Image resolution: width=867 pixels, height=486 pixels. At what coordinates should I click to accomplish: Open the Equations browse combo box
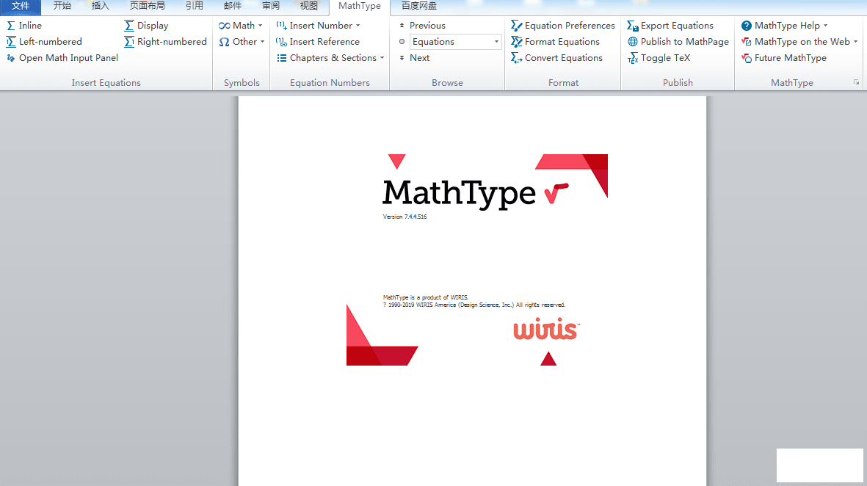pos(456,41)
